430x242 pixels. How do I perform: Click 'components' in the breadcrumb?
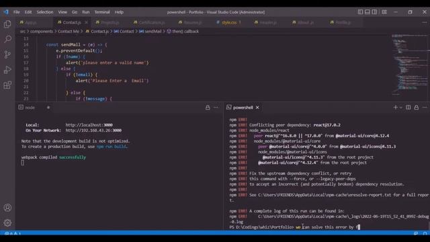(42, 32)
